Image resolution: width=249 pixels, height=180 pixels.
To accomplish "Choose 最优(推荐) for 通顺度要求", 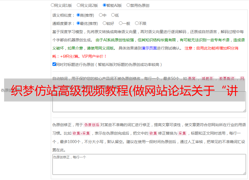I will 78,24.
